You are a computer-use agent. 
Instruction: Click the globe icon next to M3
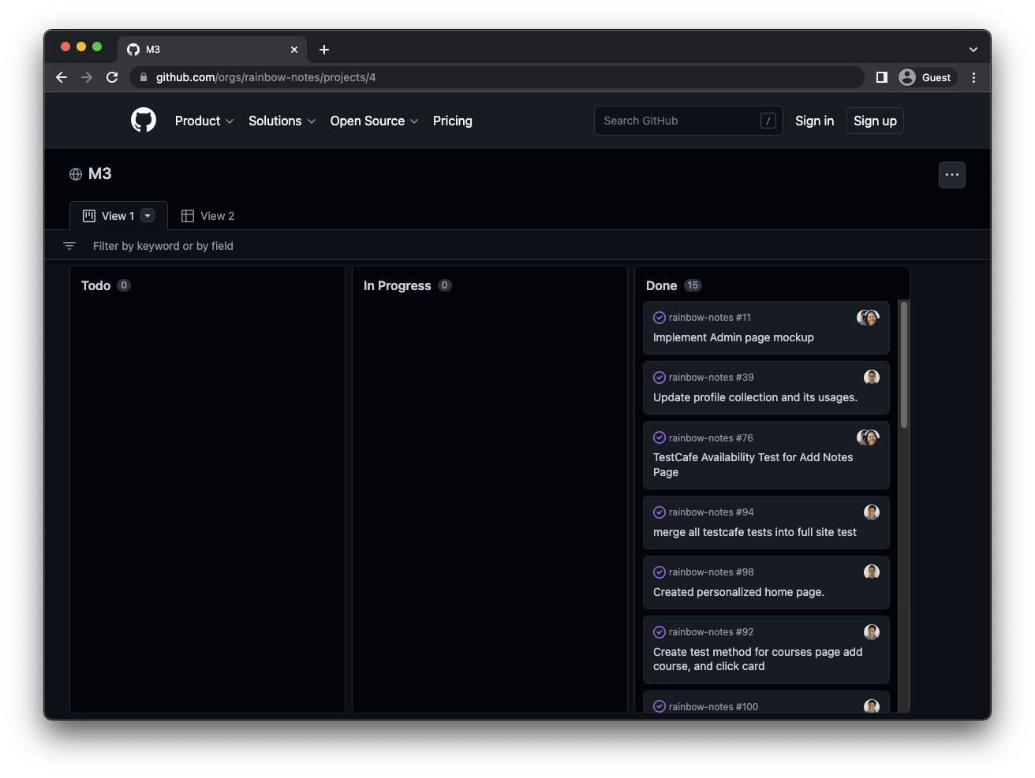(x=76, y=174)
